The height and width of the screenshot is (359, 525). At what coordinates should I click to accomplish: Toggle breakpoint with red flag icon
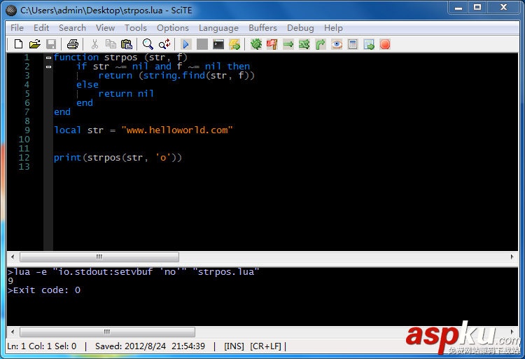(272, 44)
